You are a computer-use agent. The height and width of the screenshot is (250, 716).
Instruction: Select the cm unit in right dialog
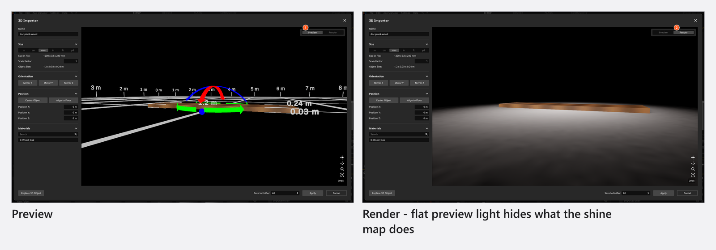pos(384,50)
